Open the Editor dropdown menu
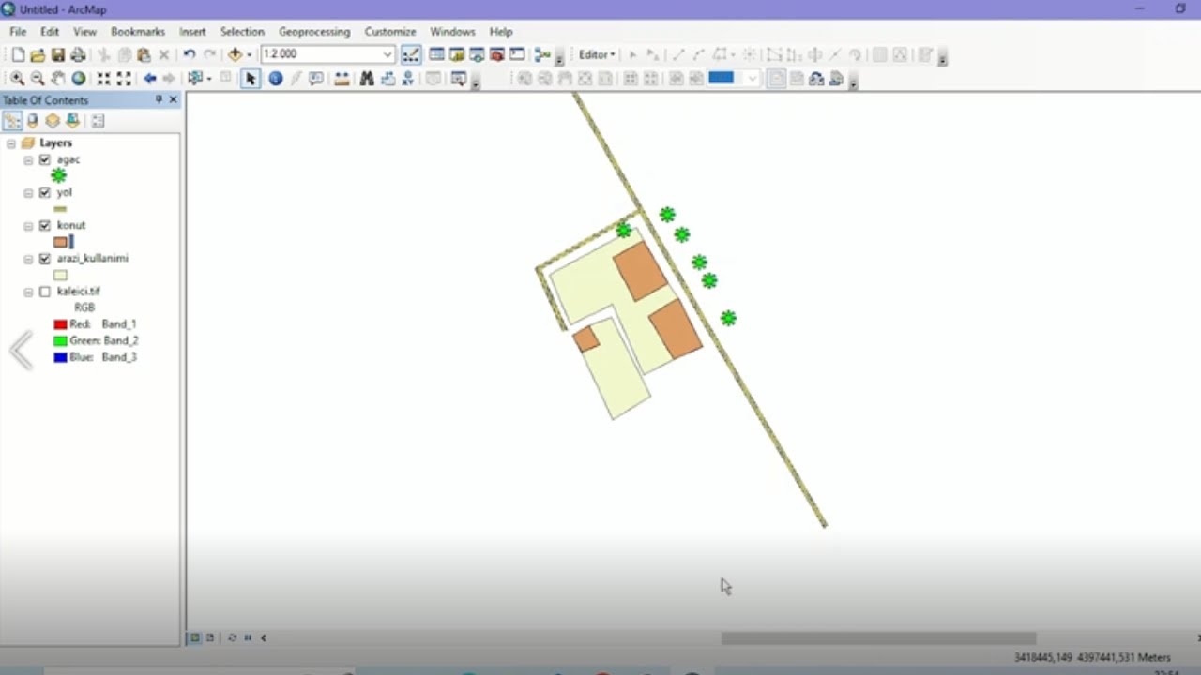This screenshot has height=675, width=1201. 597,55
